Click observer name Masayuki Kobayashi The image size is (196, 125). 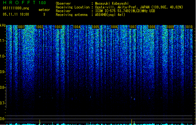[112, 3]
